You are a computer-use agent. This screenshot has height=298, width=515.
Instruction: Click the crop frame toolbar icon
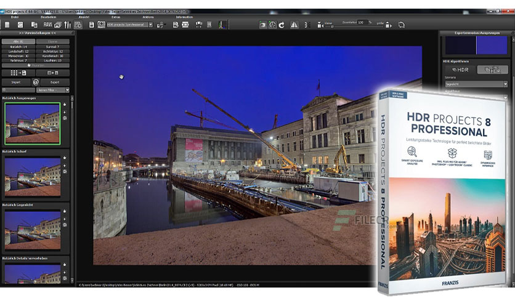click(x=401, y=25)
